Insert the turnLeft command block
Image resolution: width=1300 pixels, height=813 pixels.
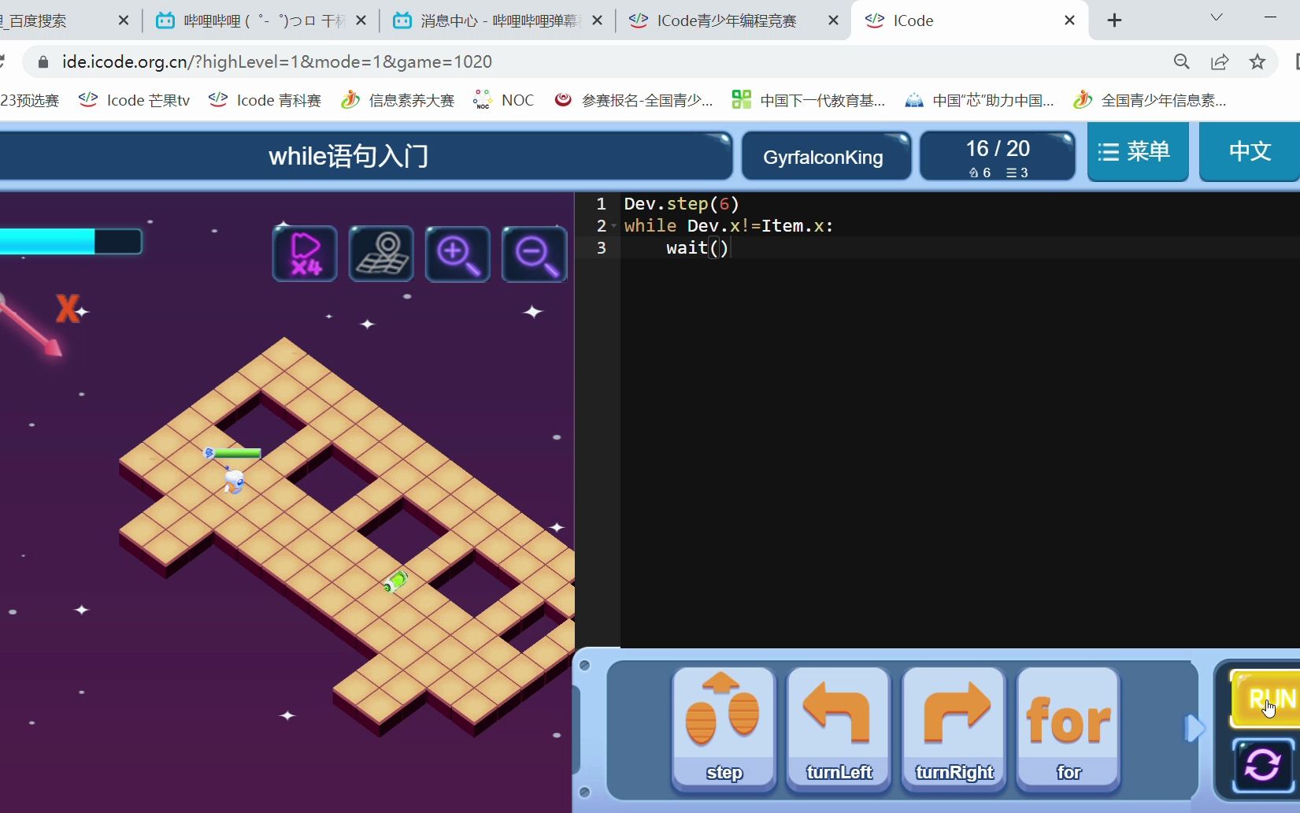[x=839, y=727]
